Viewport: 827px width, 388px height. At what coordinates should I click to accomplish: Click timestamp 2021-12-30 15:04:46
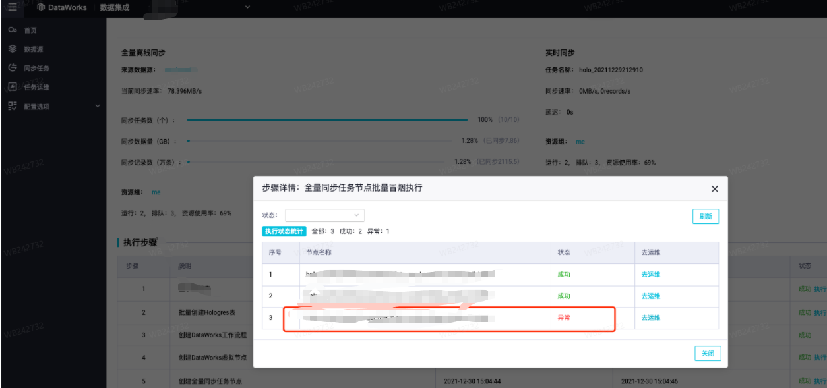650,381
